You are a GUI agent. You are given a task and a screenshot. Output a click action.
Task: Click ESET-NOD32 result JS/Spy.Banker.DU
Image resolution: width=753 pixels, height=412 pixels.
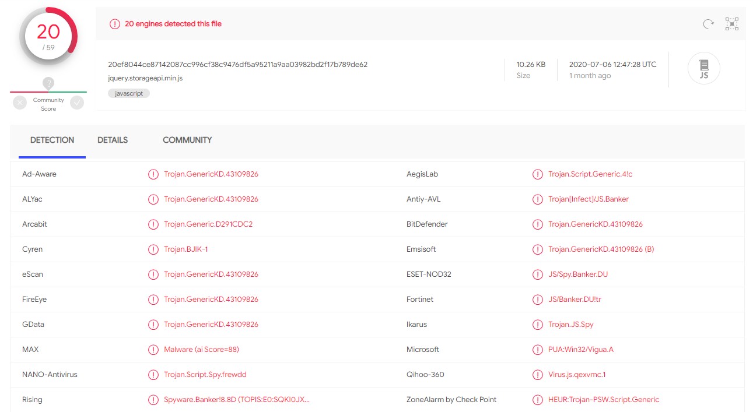pyautogui.click(x=578, y=274)
